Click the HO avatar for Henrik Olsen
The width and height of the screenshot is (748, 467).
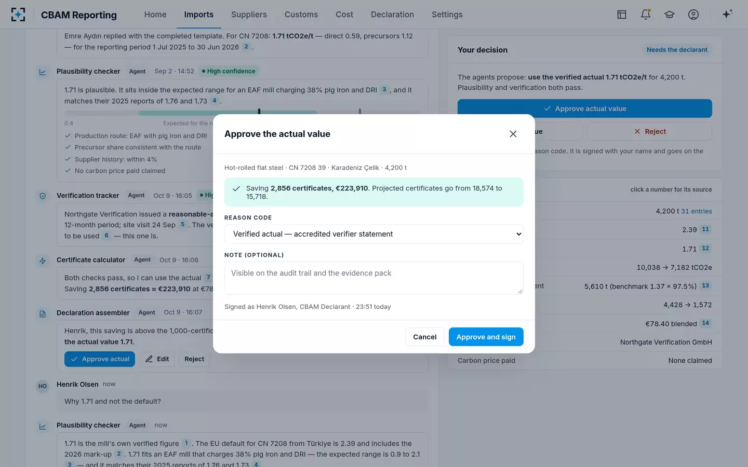coord(43,386)
